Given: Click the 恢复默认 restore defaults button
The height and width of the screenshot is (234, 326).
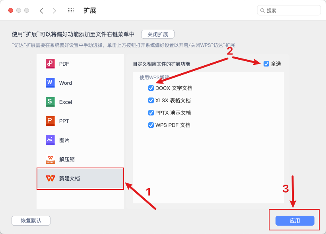Looking at the screenshot, I should coord(31,221).
